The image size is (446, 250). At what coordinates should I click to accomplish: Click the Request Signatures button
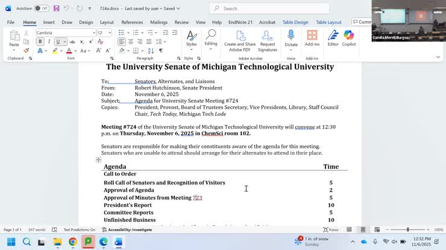click(x=268, y=41)
